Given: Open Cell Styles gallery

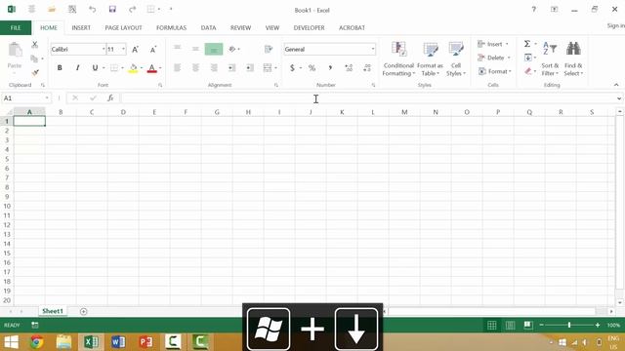Looking at the screenshot, I should coord(456,58).
